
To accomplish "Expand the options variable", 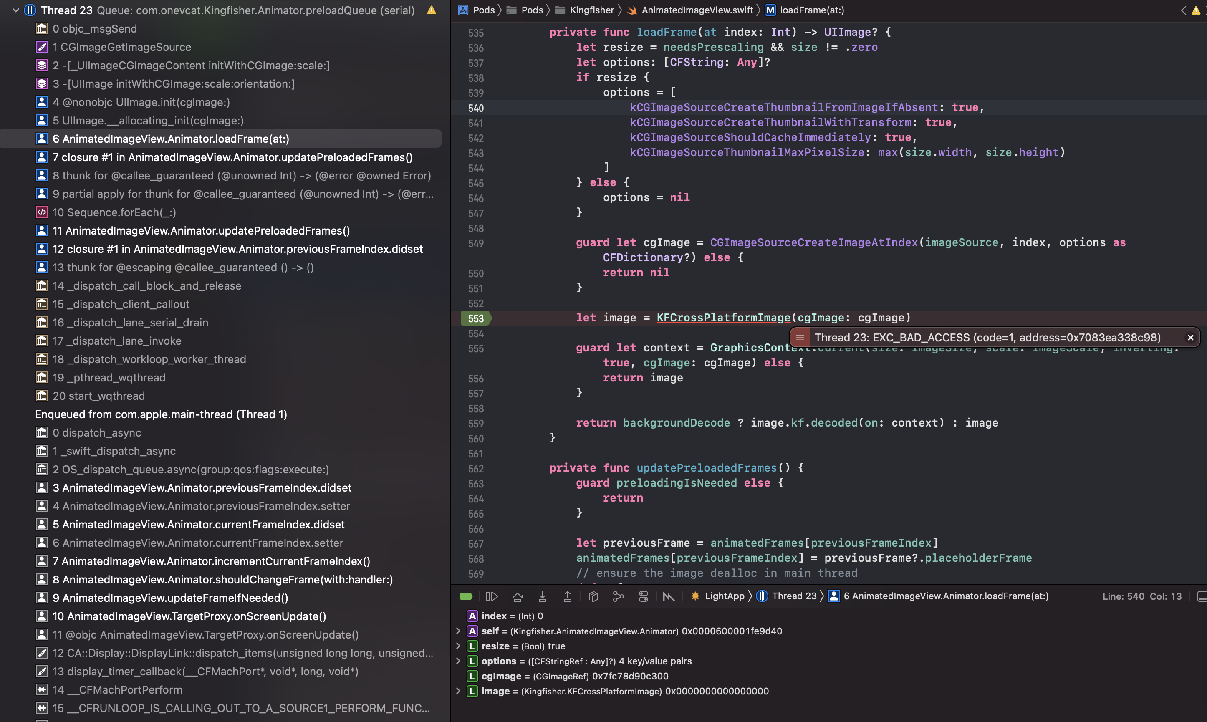I will (x=458, y=661).
